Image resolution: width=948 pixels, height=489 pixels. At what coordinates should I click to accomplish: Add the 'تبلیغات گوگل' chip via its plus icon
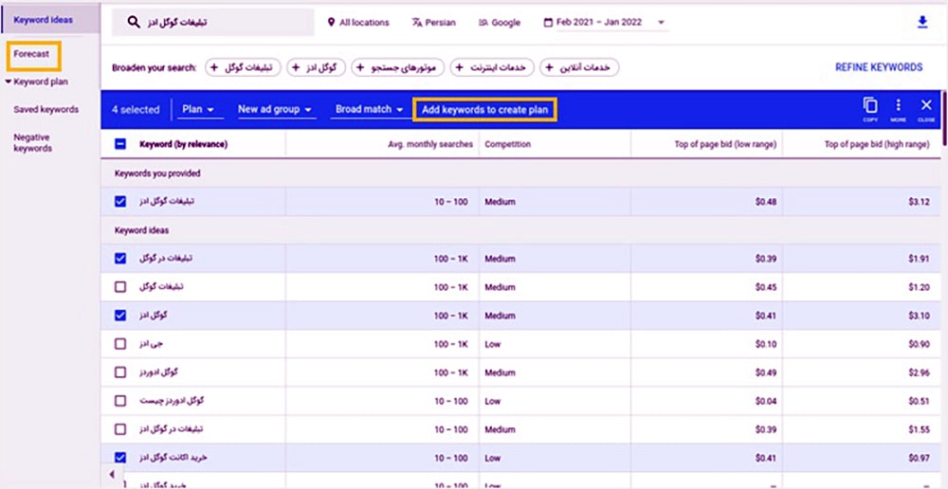pyautogui.click(x=214, y=67)
